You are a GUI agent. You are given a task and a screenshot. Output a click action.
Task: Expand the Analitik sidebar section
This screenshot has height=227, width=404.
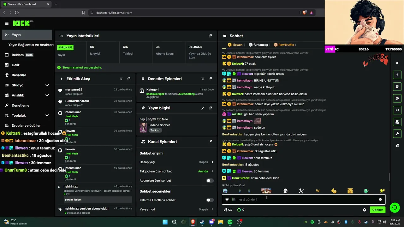pyautogui.click(x=47, y=95)
